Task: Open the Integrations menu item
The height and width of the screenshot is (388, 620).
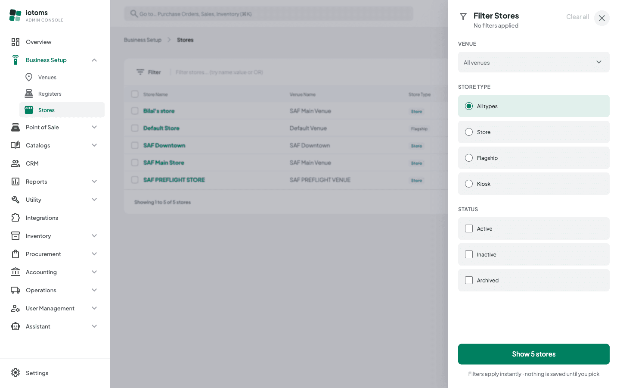Action: (55, 218)
